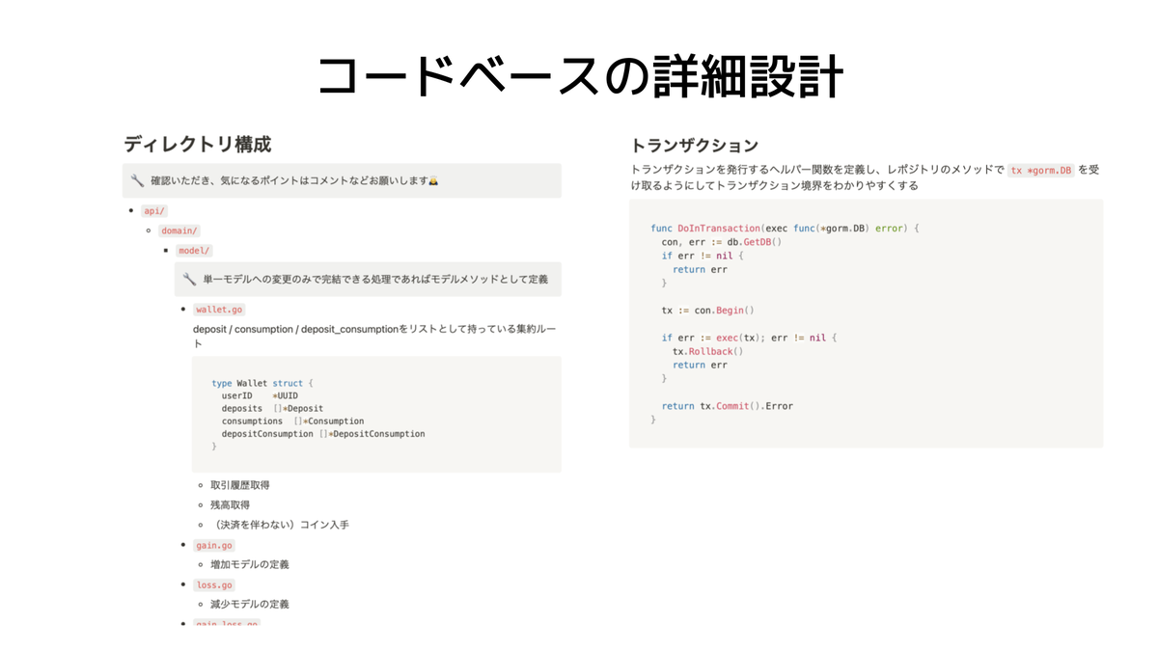Click the inline code tx *gorm.DB
1158x651 pixels.
pos(1040,170)
